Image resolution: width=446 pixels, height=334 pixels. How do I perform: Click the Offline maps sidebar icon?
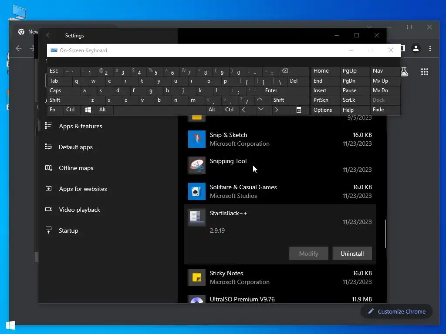tap(49, 167)
